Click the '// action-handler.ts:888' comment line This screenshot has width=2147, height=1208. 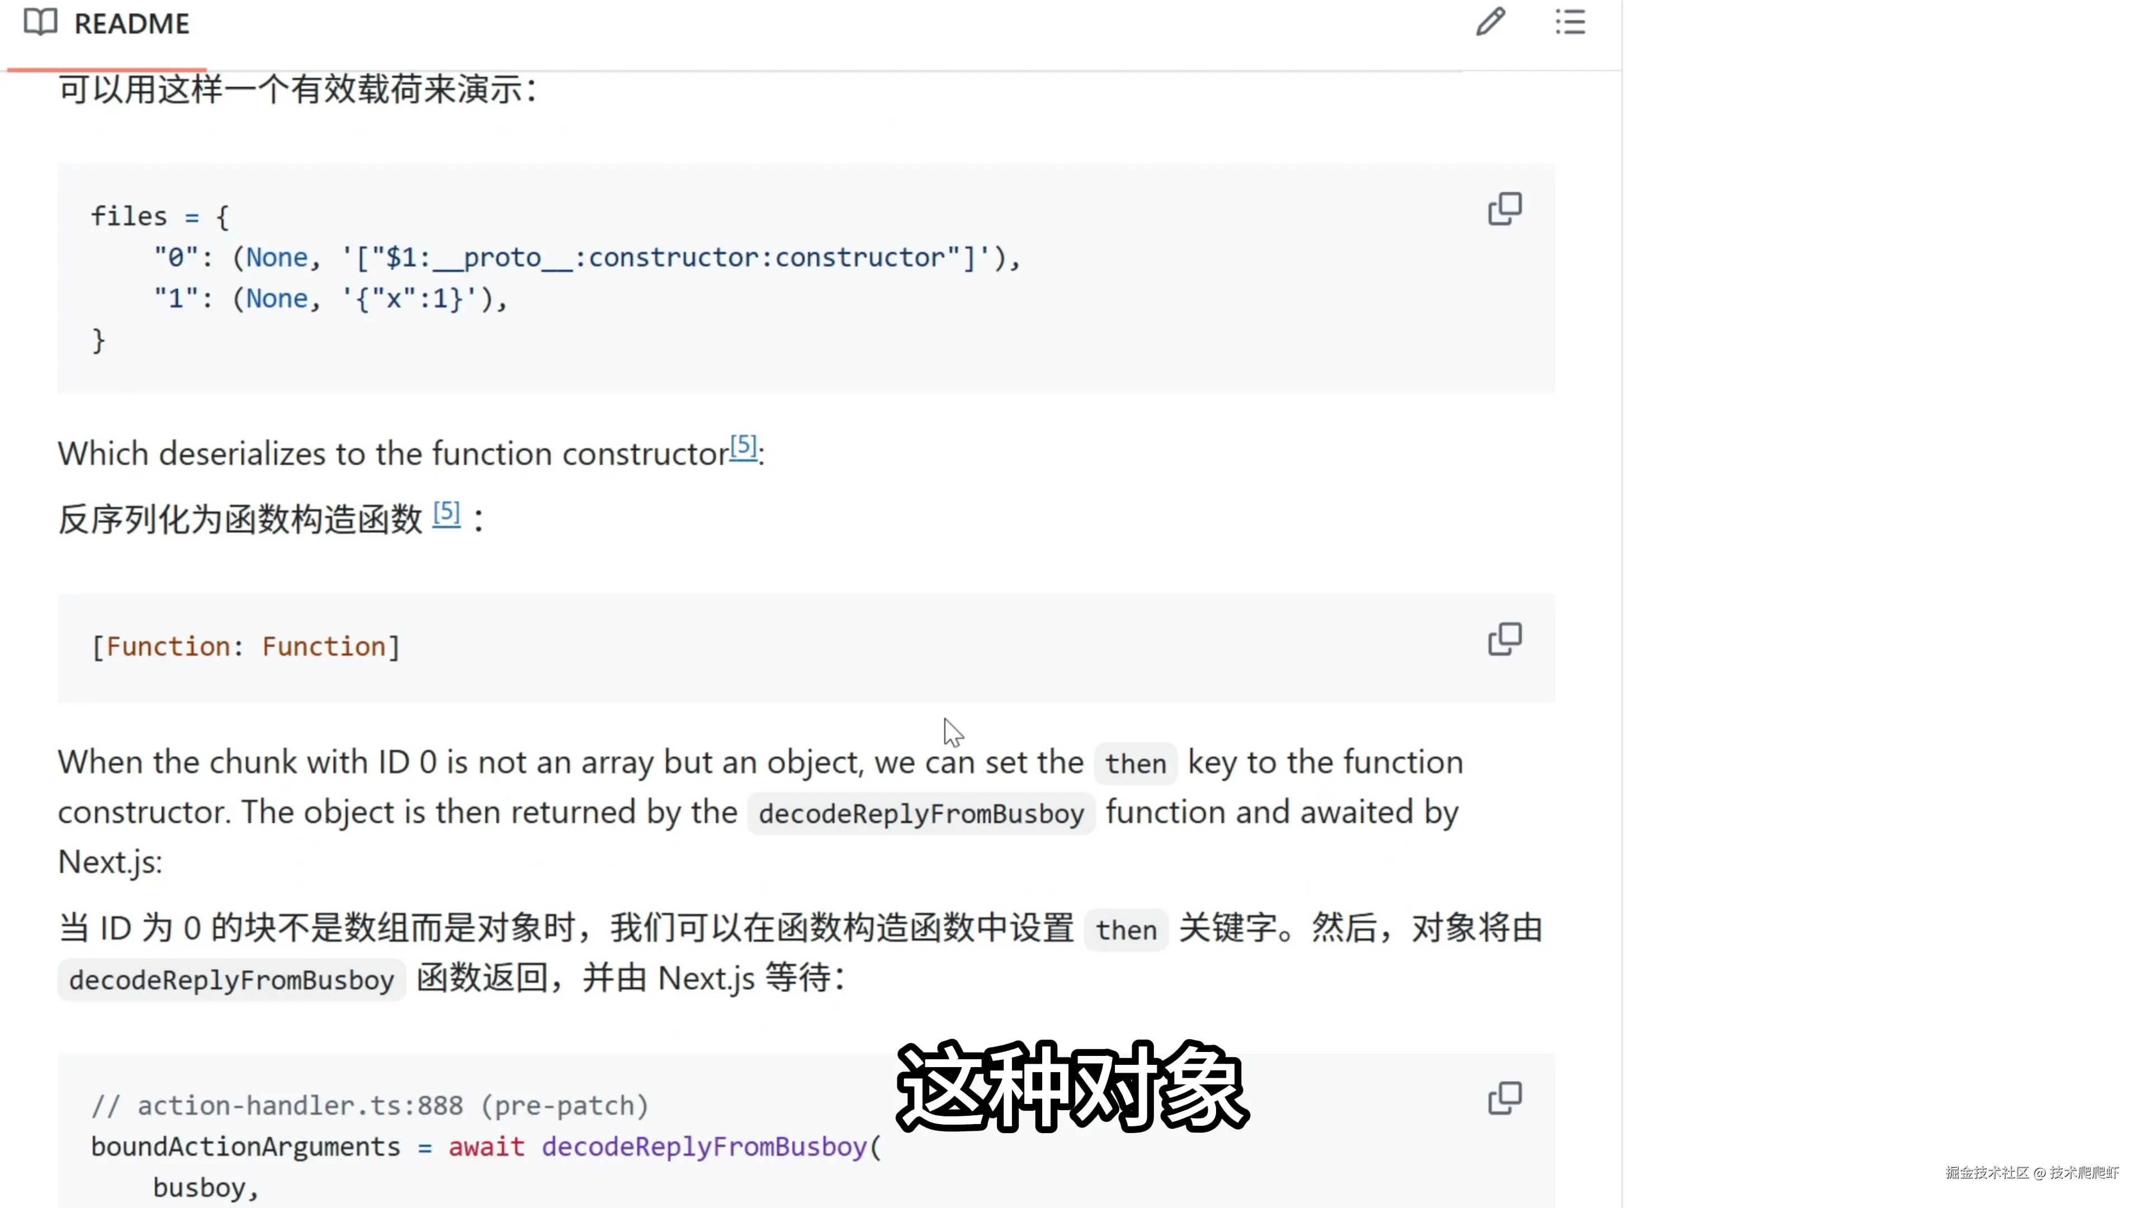pos(370,1106)
